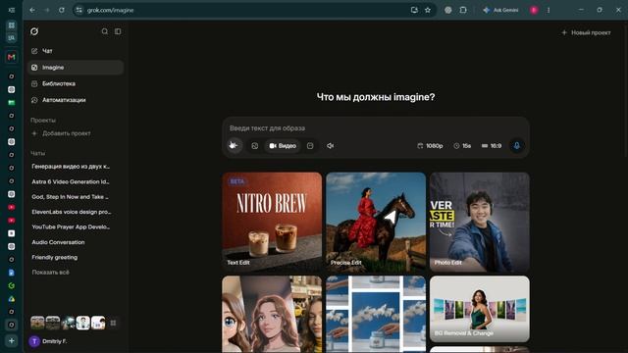Screen dimensions: 628x353
Task: Open chat Astra 6 Video Generation
Action: [71, 181]
